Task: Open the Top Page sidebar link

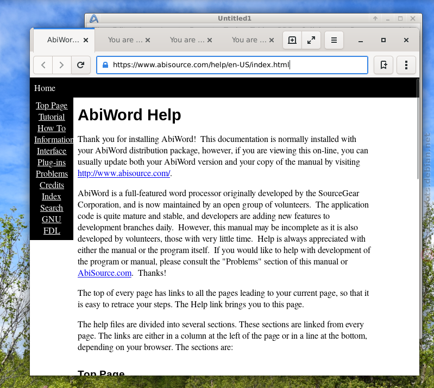Action: tap(52, 106)
